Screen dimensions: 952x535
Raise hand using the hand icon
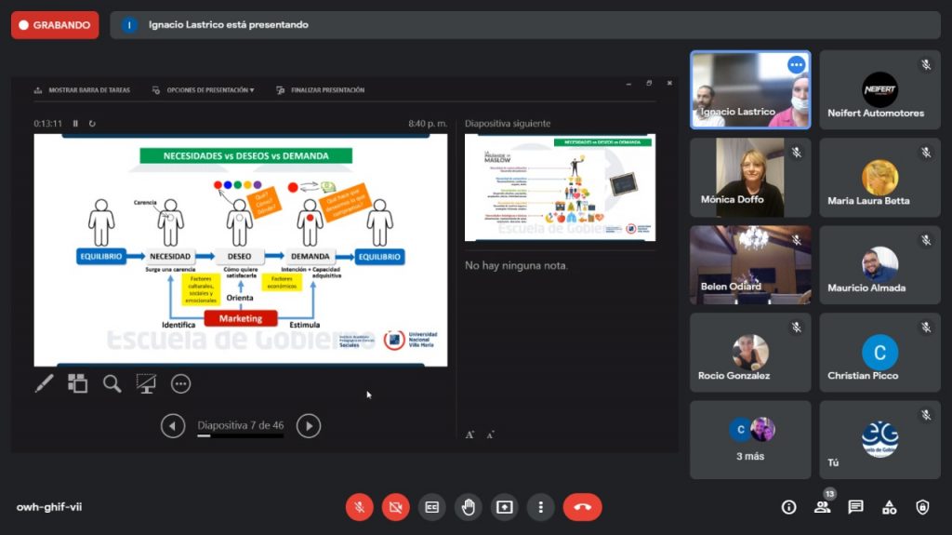pyautogui.click(x=469, y=507)
